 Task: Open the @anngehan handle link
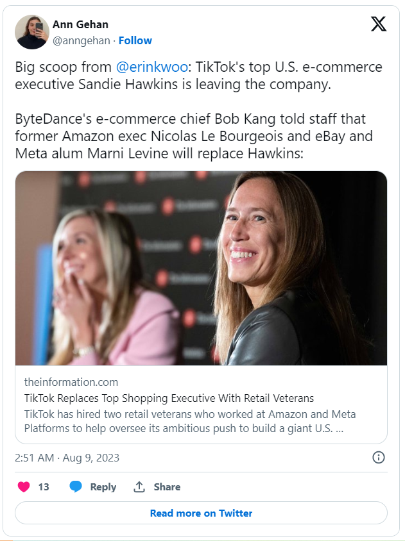click(81, 40)
